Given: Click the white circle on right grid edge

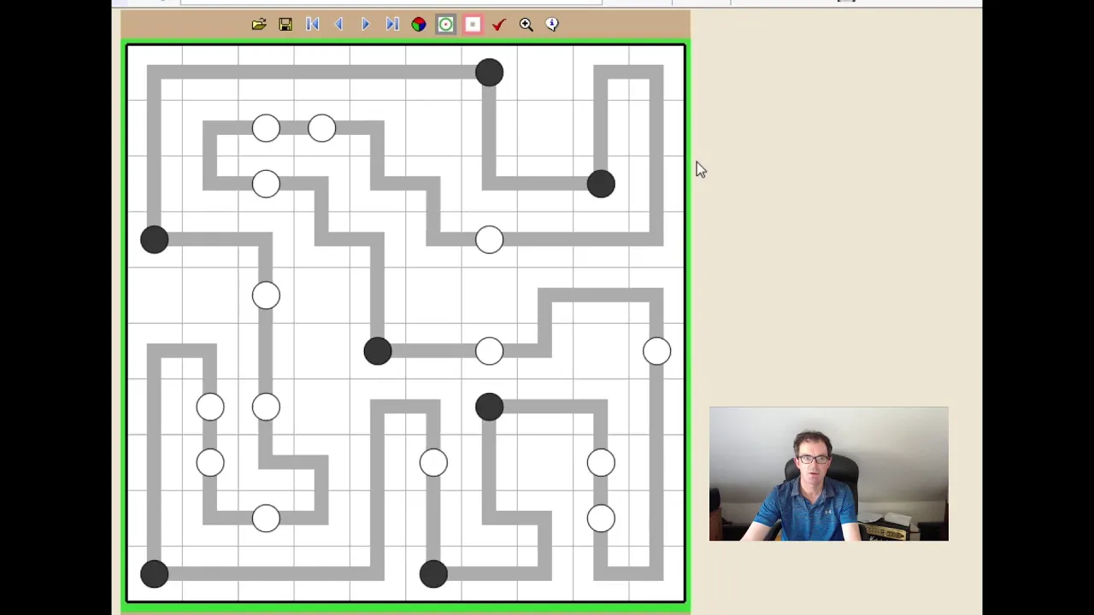Looking at the screenshot, I should pyautogui.click(x=656, y=351).
